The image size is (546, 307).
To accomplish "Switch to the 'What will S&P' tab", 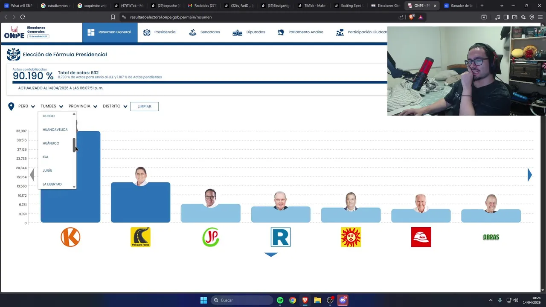I will (x=18, y=6).
